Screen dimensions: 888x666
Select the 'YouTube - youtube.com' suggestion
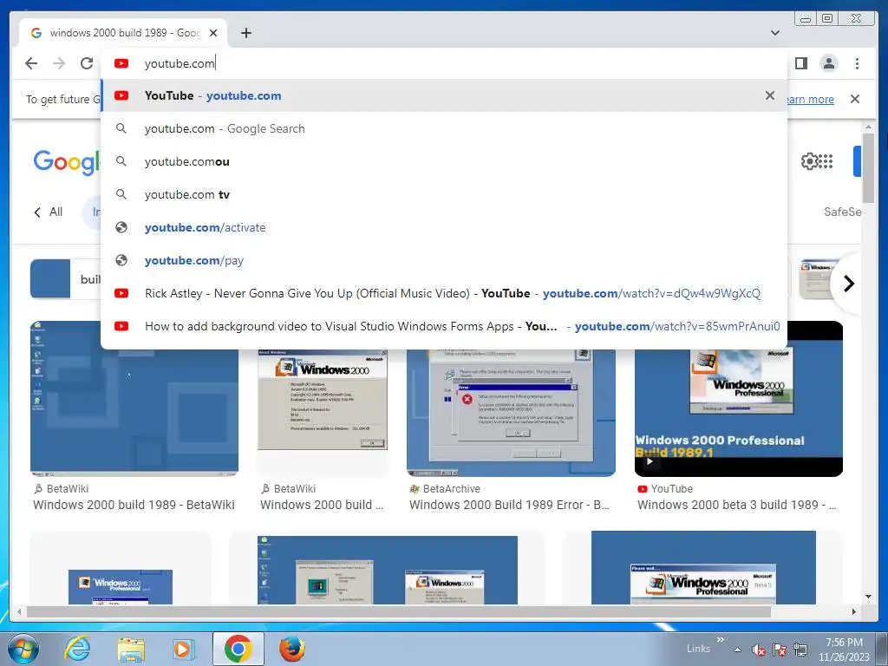coord(444,95)
